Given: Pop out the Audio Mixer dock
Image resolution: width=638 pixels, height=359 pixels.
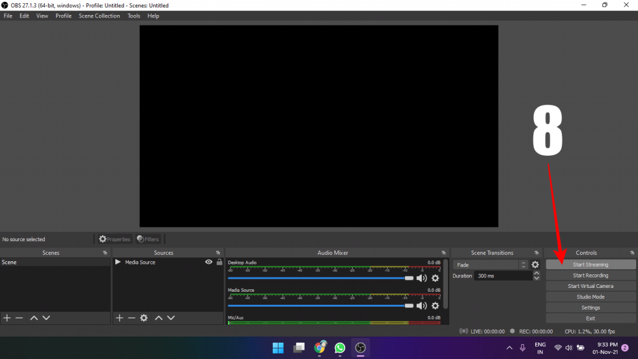Looking at the screenshot, I should coord(443,253).
